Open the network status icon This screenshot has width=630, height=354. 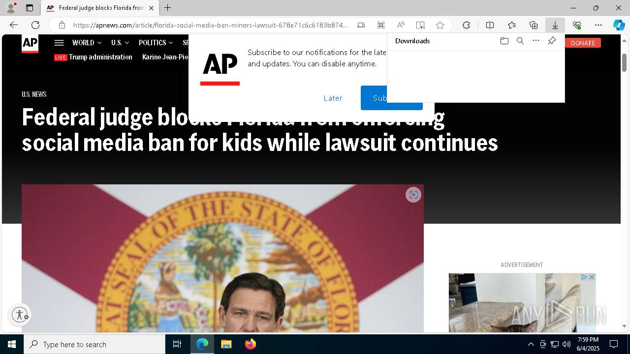pos(554,344)
